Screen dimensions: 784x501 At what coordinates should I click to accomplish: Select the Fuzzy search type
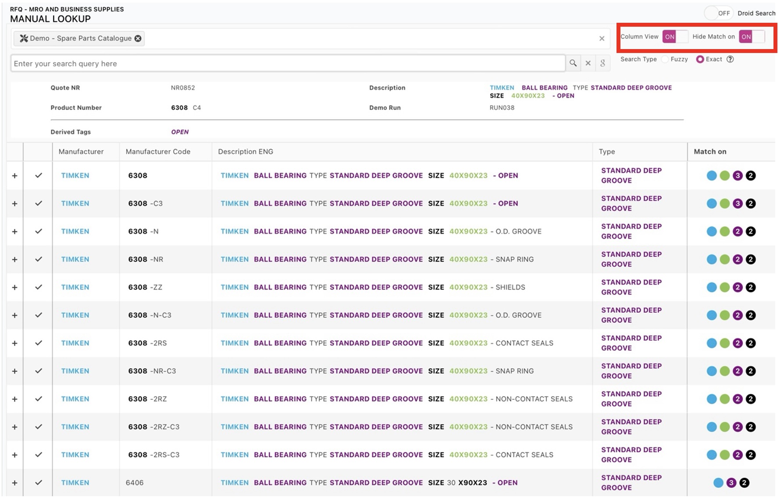point(665,59)
